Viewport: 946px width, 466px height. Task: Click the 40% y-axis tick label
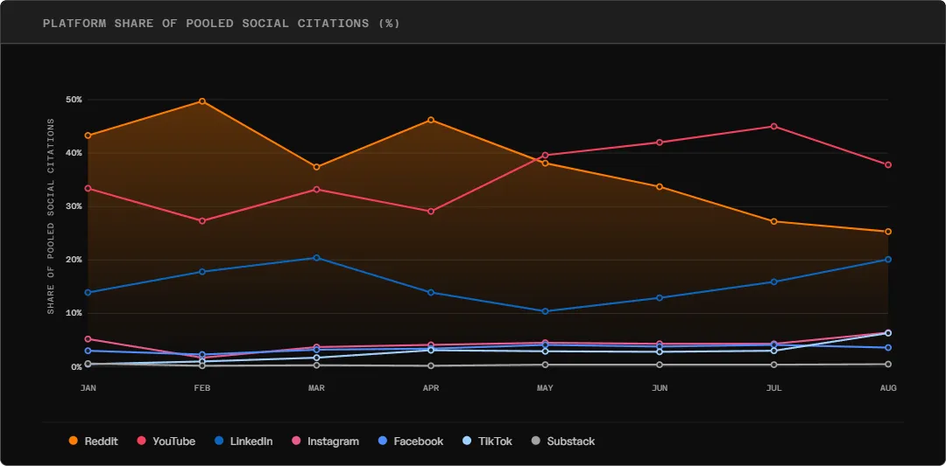(x=74, y=153)
